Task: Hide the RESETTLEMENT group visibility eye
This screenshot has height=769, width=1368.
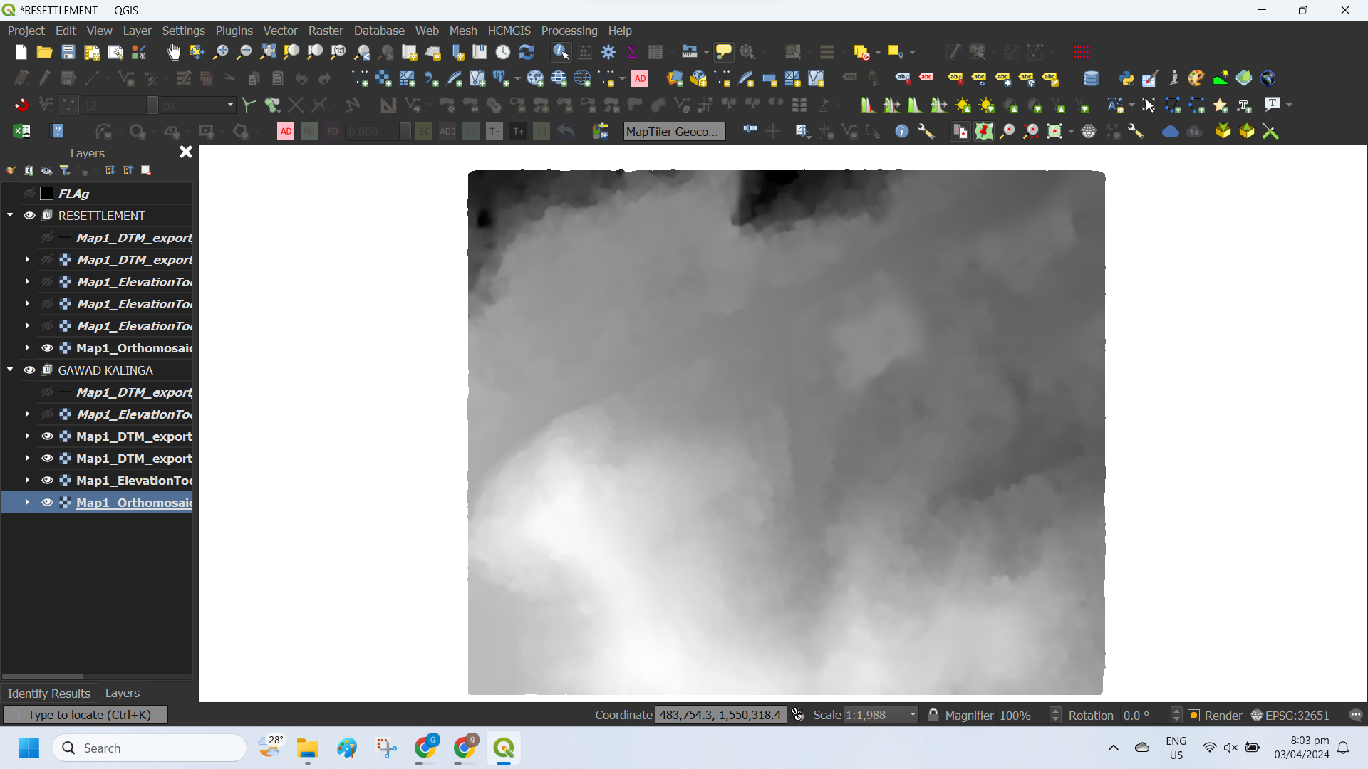Action: (x=29, y=216)
